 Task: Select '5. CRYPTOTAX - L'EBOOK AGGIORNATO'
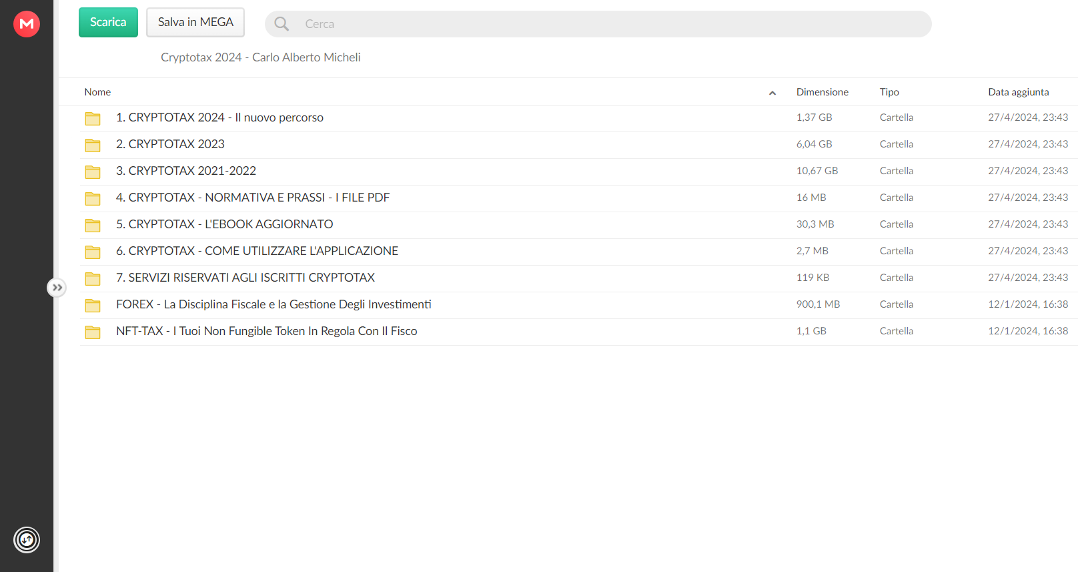224,224
